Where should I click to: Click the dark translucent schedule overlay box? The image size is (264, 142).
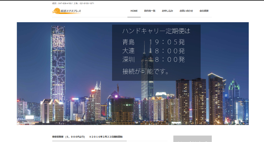[194, 76]
